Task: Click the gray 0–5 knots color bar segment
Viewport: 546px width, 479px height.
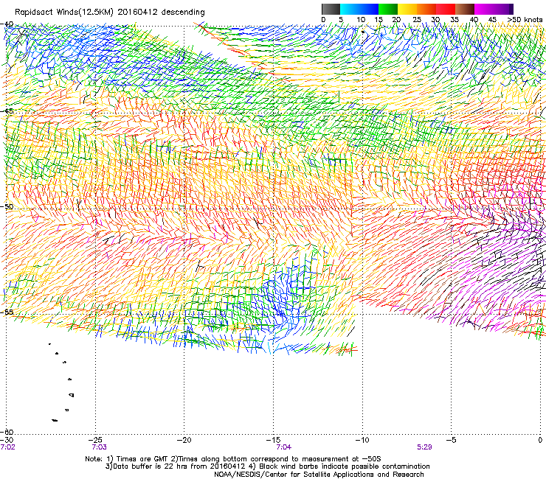Action: click(331, 9)
